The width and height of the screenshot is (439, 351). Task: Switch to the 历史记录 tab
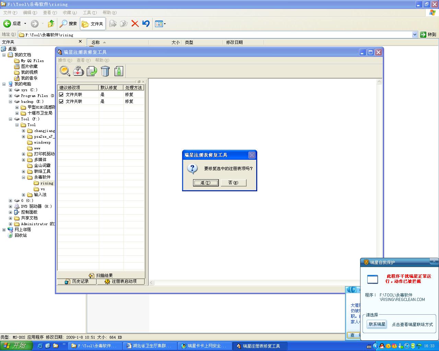coord(77,281)
